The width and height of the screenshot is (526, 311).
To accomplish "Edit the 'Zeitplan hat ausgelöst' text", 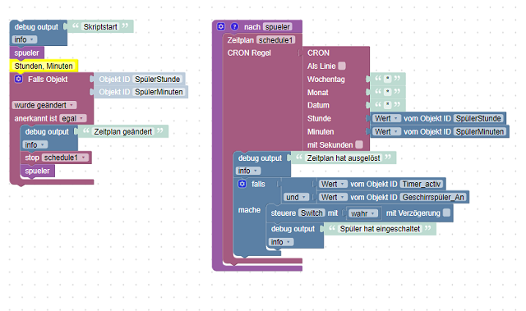I will [344, 158].
